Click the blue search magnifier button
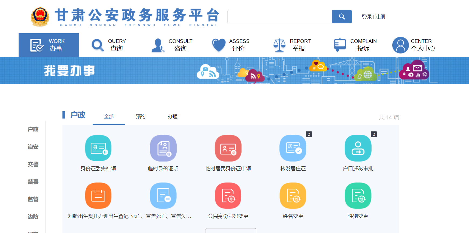 pyautogui.click(x=342, y=17)
